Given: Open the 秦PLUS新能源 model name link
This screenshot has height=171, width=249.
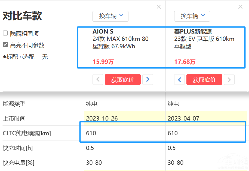Looking at the screenshot, I should (x=194, y=31).
